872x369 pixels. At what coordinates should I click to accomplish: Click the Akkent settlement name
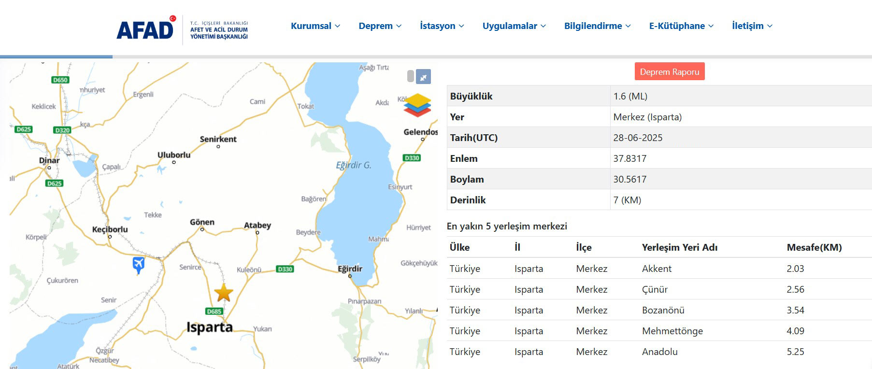tap(657, 269)
